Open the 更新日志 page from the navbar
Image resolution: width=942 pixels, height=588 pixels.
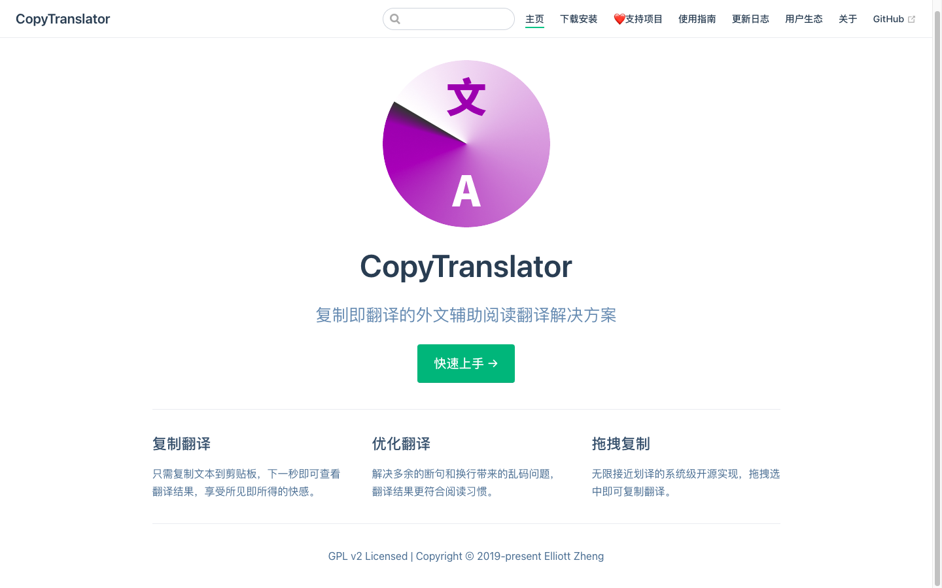click(x=750, y=19)
